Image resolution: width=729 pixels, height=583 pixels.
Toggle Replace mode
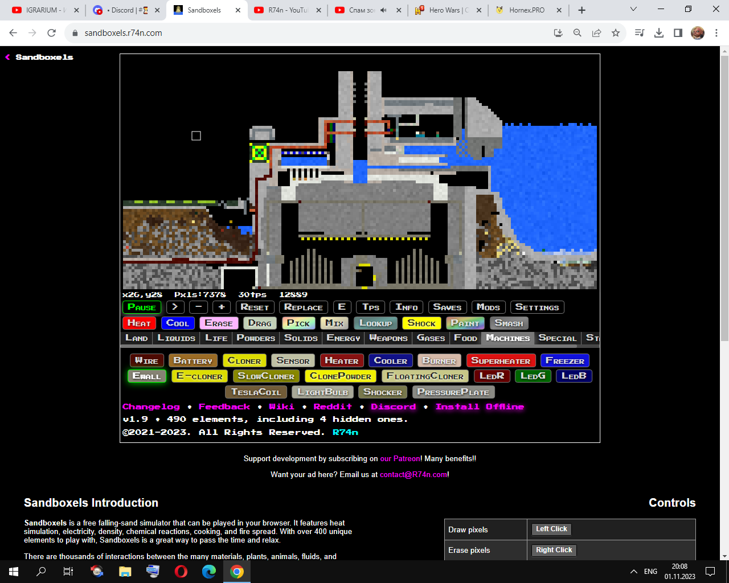304,307
